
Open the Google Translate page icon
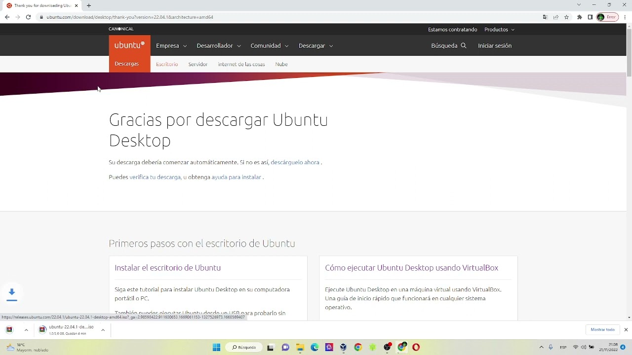tap(545, 17)
